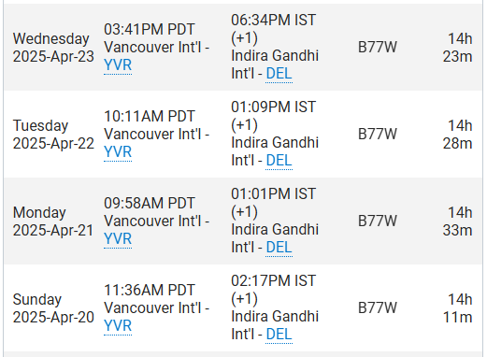Click the 09:58AM PDT departure time

150,204
